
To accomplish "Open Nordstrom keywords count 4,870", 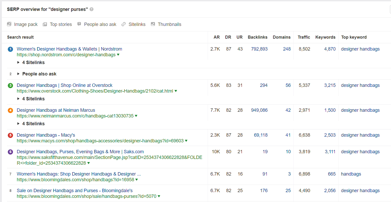I will tap(330, 49).
